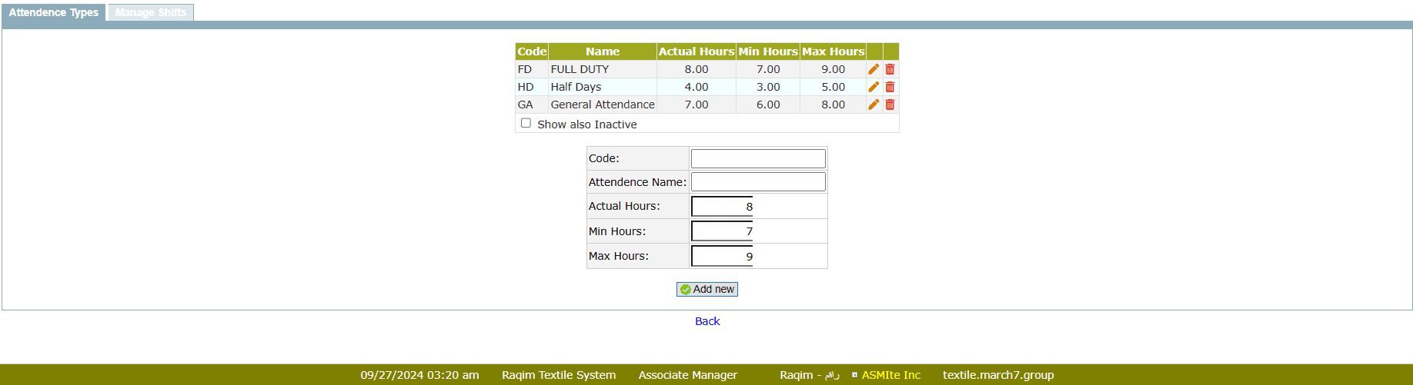Select the Attendence Types tab
The width and height of the screenshot is (1413, 385).
click(53, 12)
